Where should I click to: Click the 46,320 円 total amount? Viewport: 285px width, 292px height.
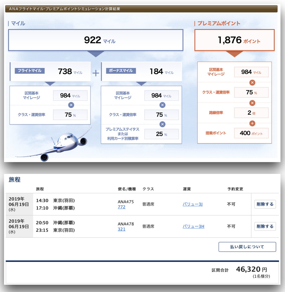pos(252,269)
